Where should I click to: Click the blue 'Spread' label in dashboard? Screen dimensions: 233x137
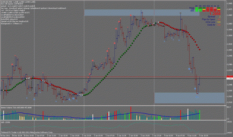tap(211, 17)
